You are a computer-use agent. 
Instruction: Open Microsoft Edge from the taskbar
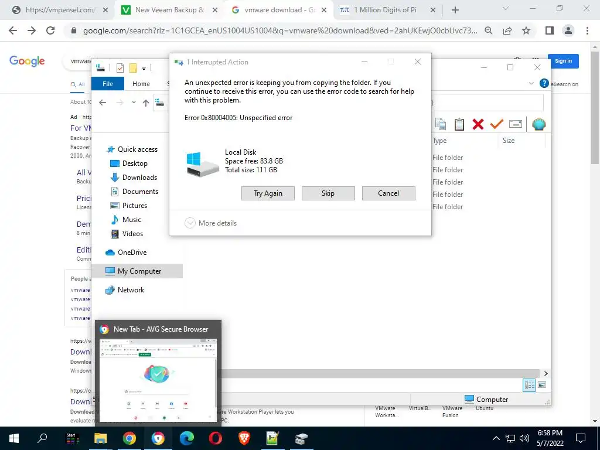[x=187, y=438]
